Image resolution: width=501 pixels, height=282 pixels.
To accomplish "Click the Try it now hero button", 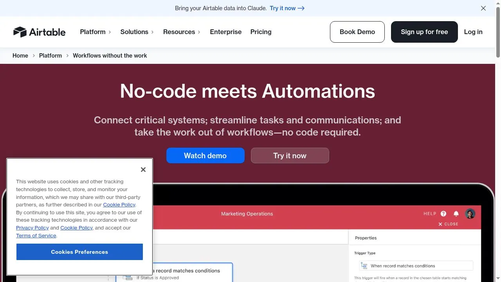I will [x=290, y=155].
